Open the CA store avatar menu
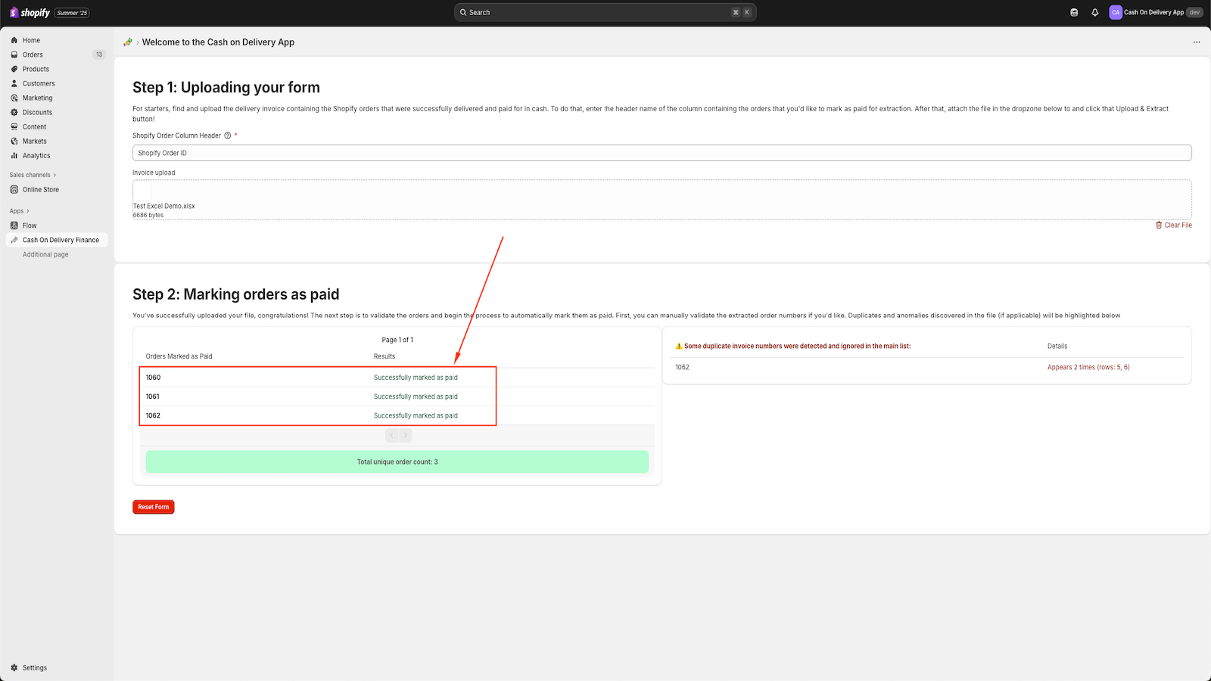The width and height of the screenshot is (1211, 681). [1116, 13]
